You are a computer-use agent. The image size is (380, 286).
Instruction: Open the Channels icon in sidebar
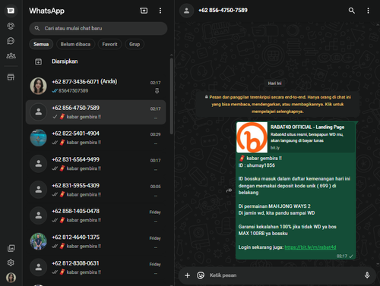[x=11, y=41]
